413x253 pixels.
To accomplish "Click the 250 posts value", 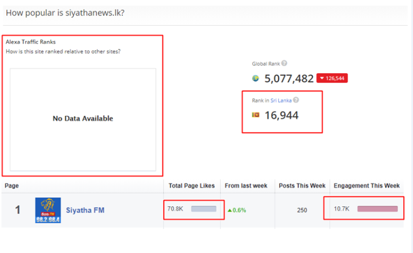I will pos(302,210).
